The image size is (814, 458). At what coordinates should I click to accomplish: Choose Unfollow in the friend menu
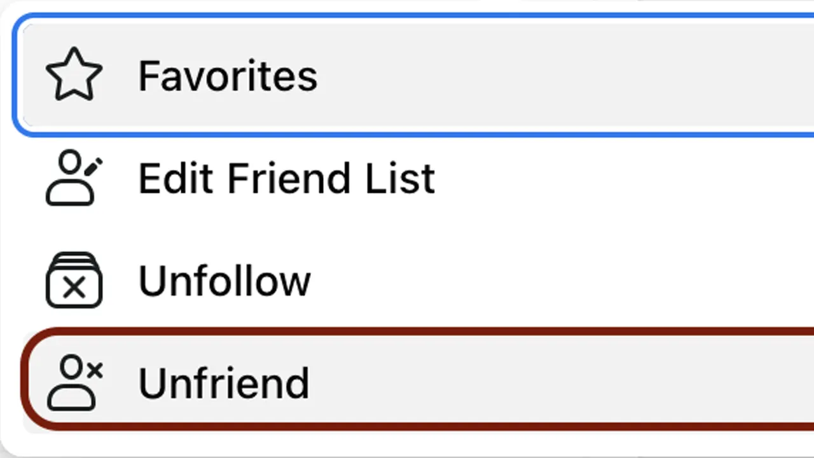tap(407, 281)
